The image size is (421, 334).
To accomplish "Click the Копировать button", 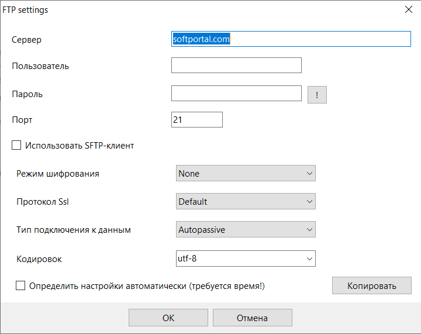I will 371,285.
